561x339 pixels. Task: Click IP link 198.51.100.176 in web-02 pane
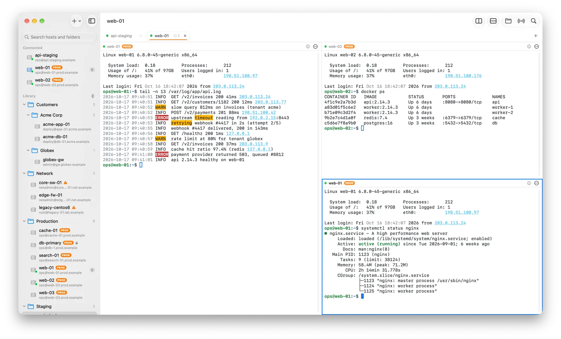[x=463, y=76]
